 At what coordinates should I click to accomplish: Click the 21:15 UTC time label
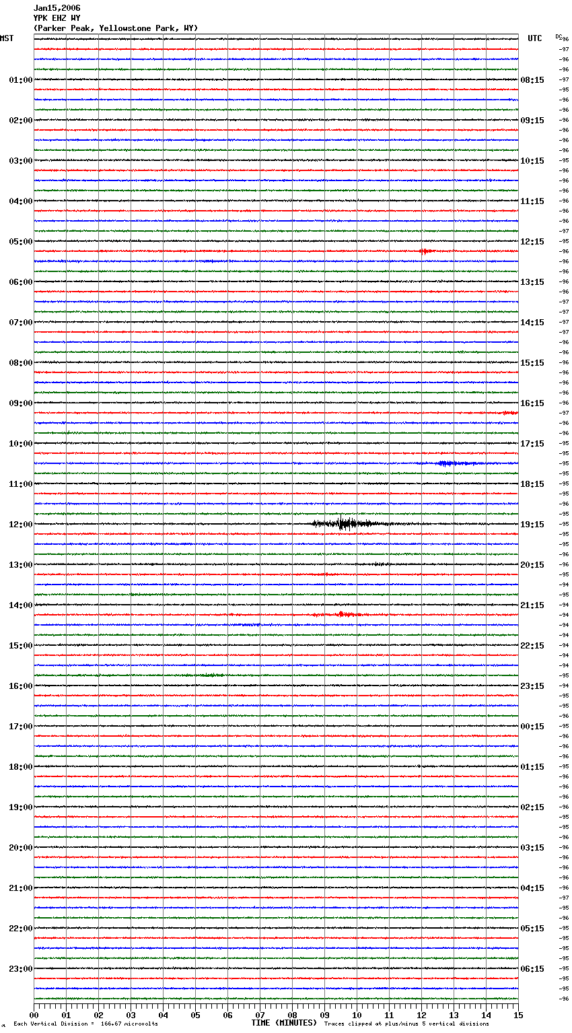pyautogui.click(x=532, y=605)
